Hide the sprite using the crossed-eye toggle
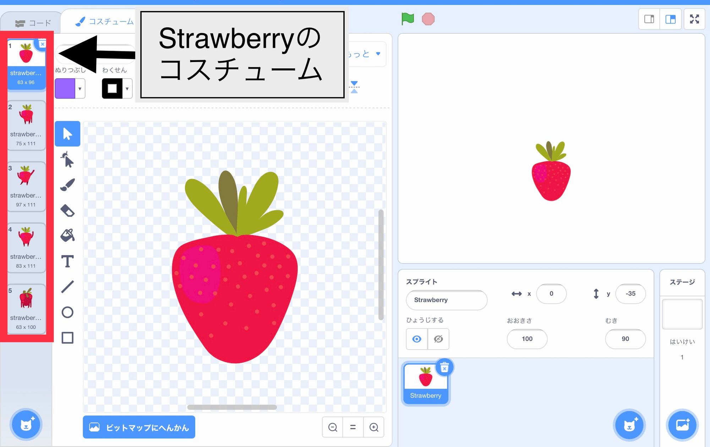The image size is (710, 447). point(438,339)
